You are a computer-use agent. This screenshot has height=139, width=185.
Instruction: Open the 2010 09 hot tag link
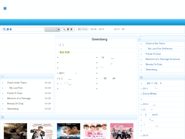coord(119,29)
